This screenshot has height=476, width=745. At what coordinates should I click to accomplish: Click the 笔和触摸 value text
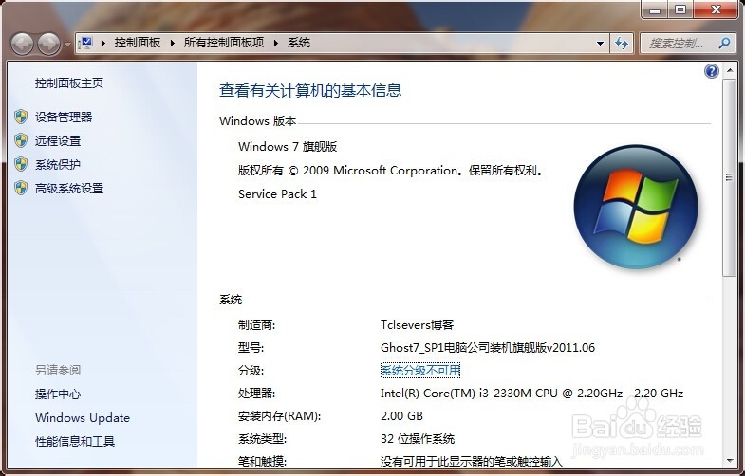(471, 461)
